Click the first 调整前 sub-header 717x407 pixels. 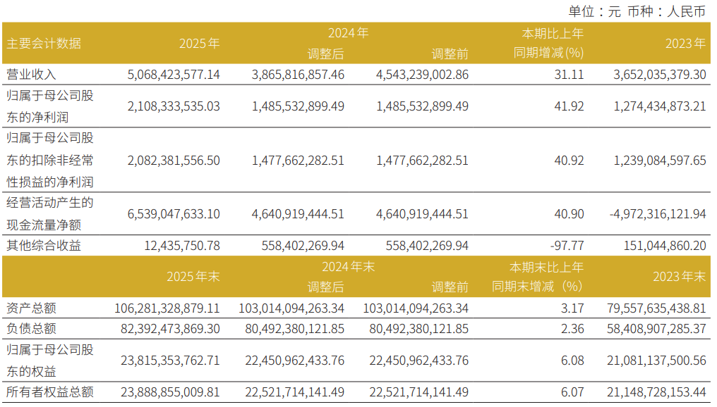450,54
